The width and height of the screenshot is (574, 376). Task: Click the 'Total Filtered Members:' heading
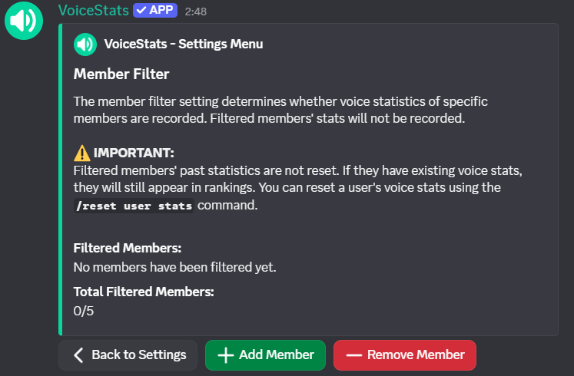click(144, 292)
